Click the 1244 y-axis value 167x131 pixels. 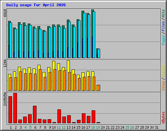[x=5, y=63]
